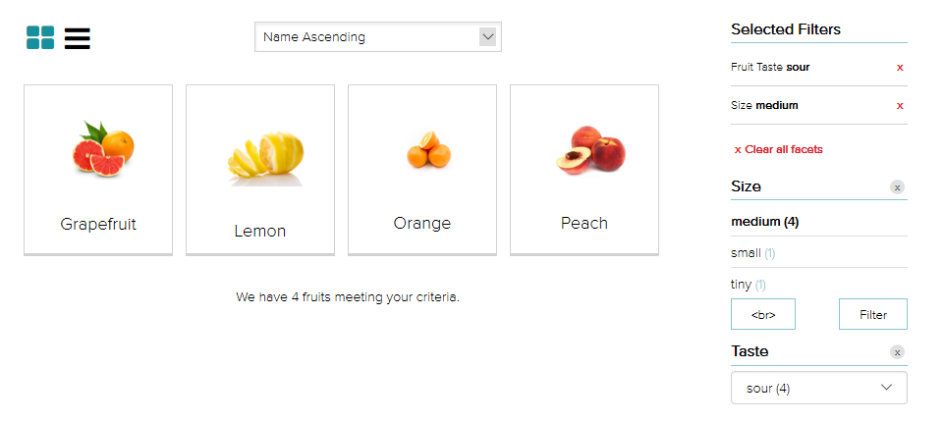The width and height of the screenshot is (944, 422).
Task: Open the Peach fruit card
Action: 583,170
